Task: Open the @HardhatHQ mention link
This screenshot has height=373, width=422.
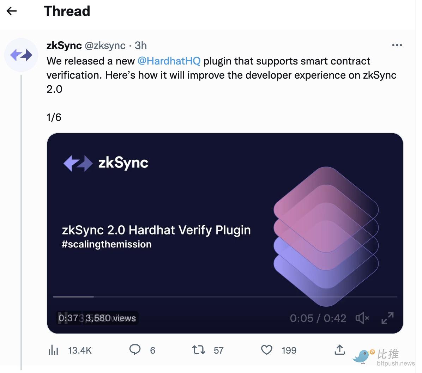Action: tap(169, 61)
